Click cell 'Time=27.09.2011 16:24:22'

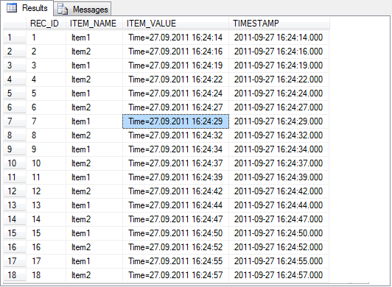pos(176,79)
